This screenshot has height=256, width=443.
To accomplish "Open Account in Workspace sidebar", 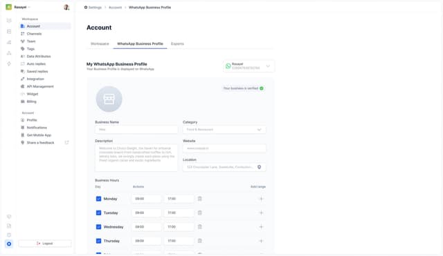I will tap(44, 26).
